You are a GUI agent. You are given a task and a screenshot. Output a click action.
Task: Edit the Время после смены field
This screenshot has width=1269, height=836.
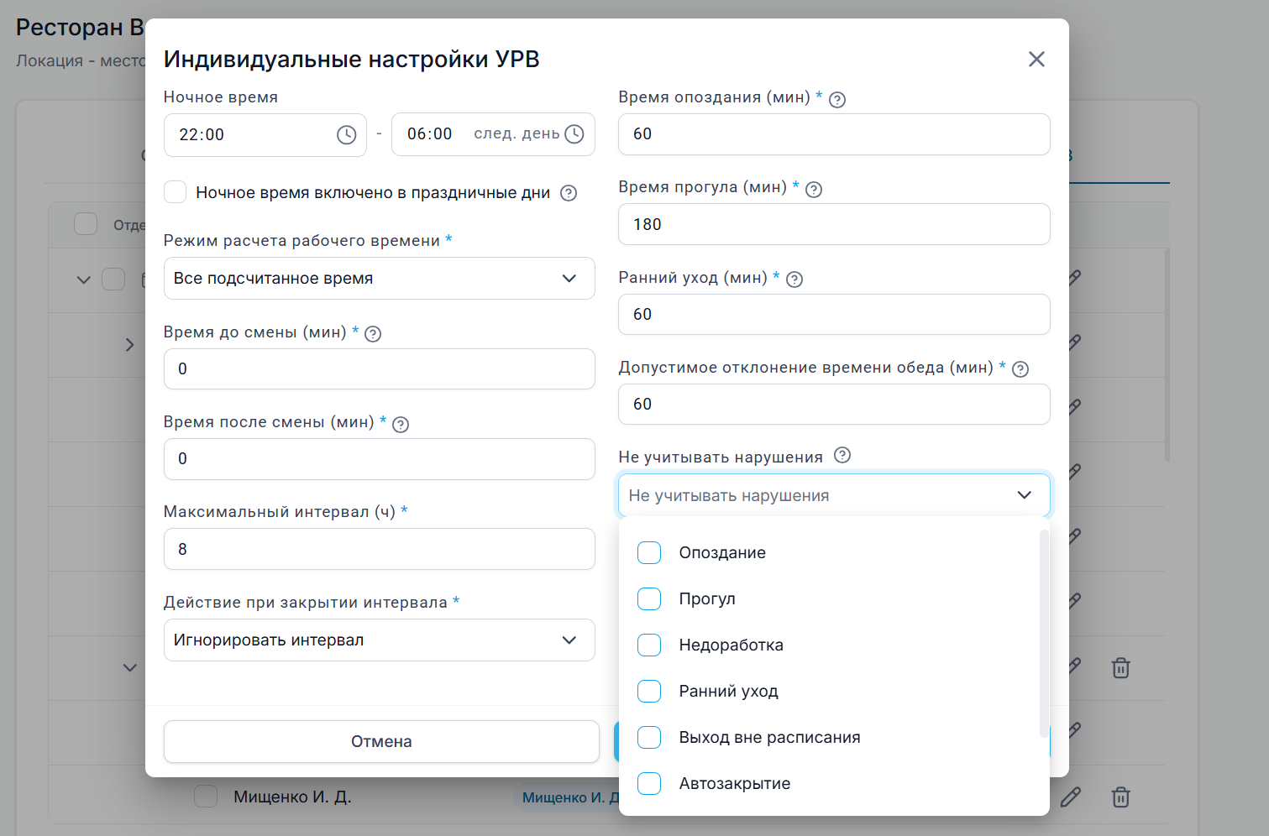click(379, 459)
